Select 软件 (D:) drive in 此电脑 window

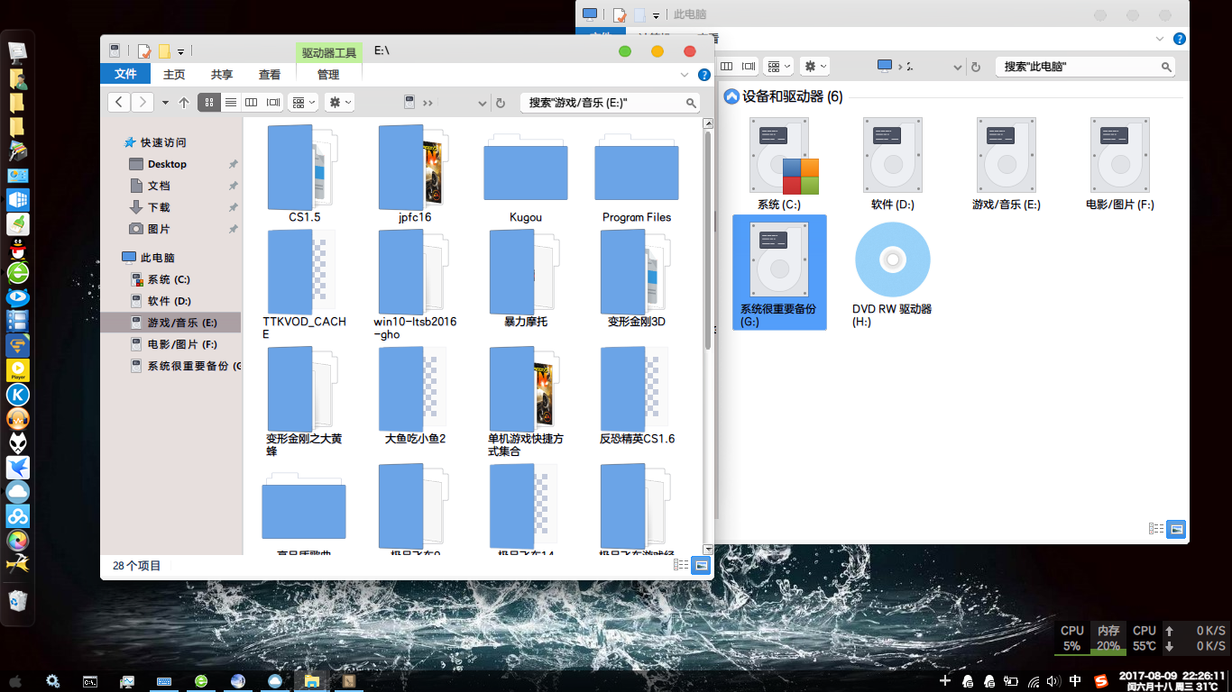[x=893, y=163]
